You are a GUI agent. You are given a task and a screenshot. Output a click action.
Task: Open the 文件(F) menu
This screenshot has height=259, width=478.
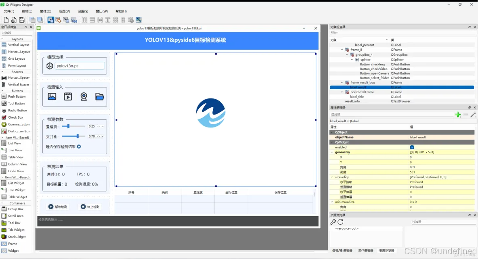click(x=9, y=11)
